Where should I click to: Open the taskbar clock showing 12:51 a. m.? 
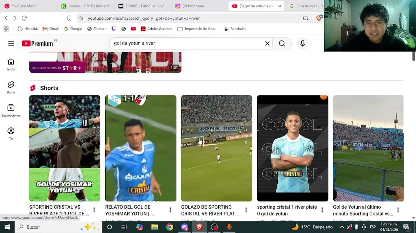click(389, 227)
